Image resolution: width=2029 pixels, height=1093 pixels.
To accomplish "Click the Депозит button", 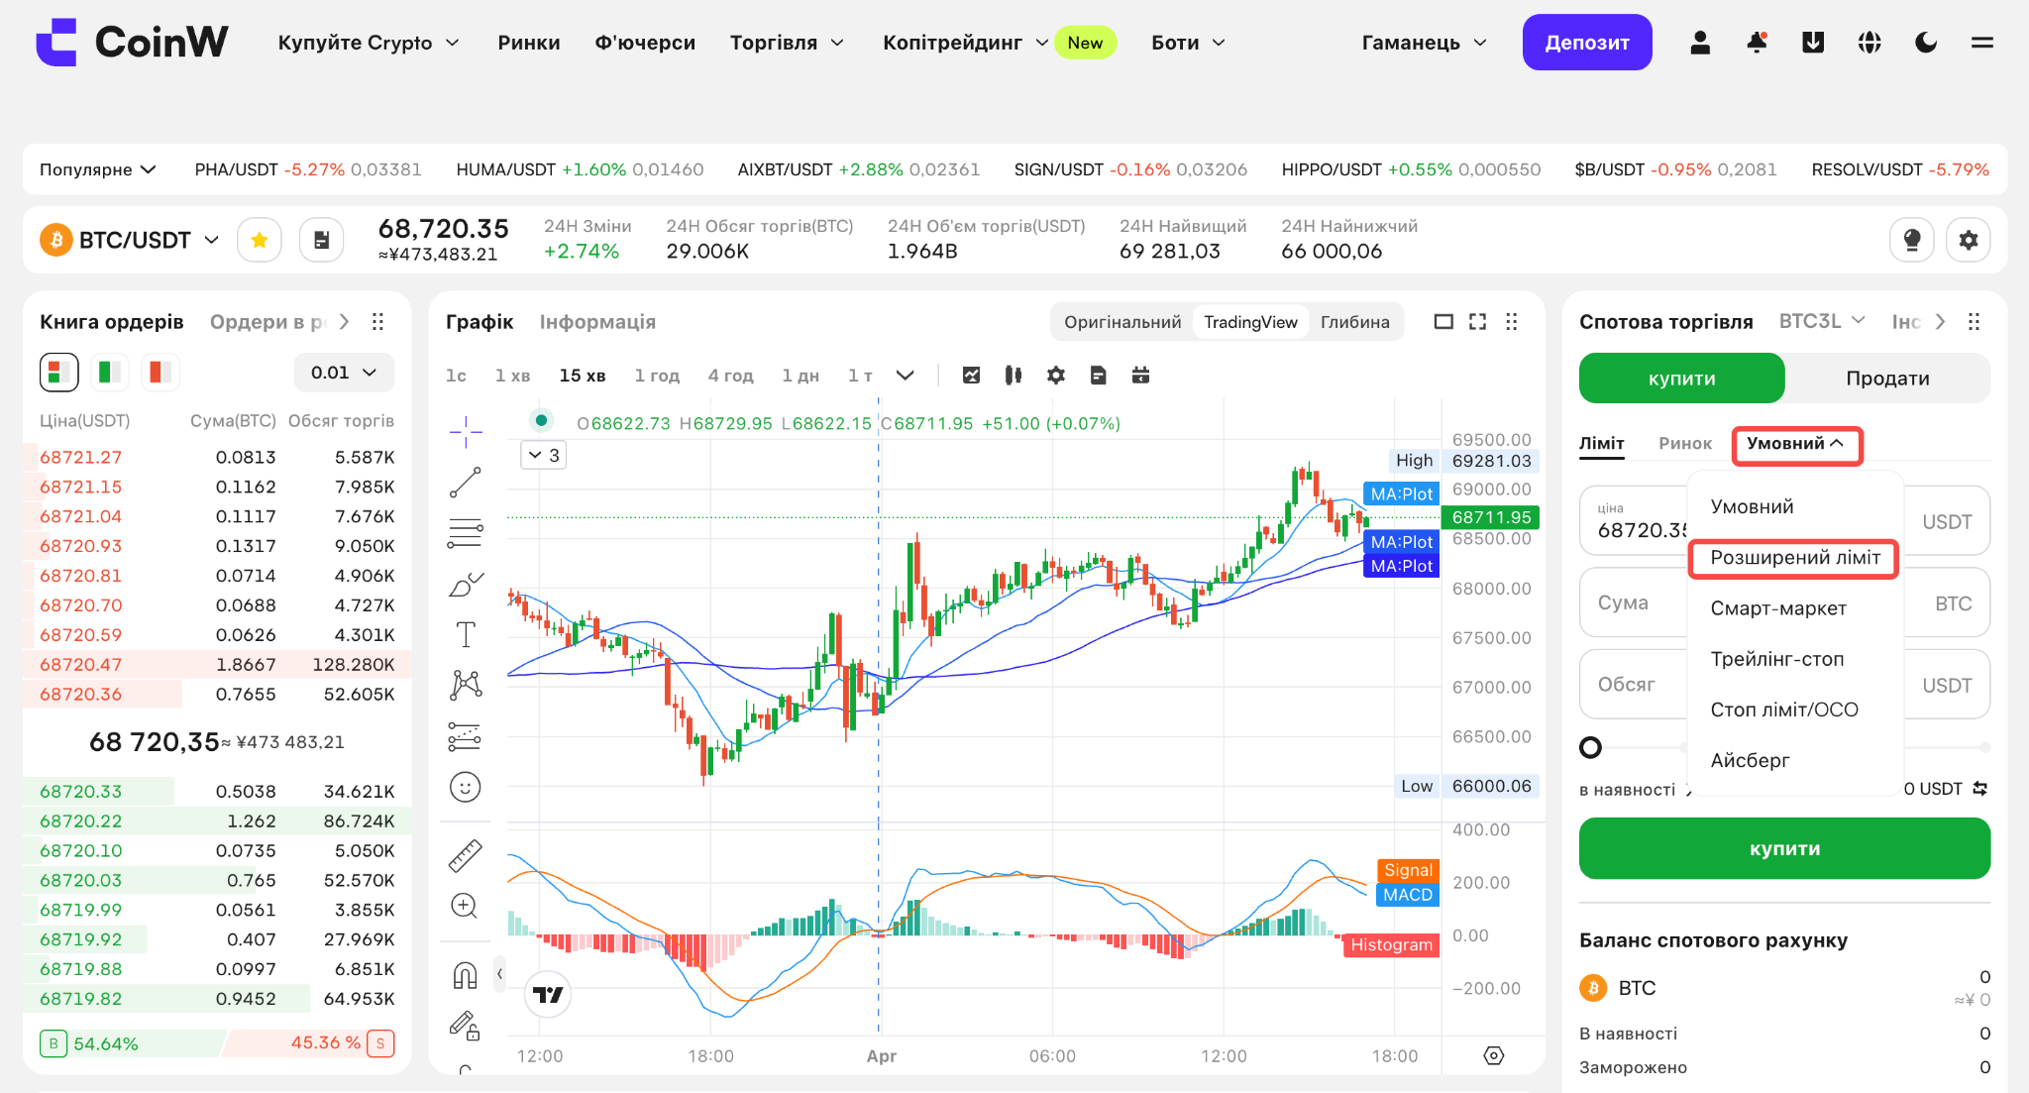I will (x=1586, y=43).
